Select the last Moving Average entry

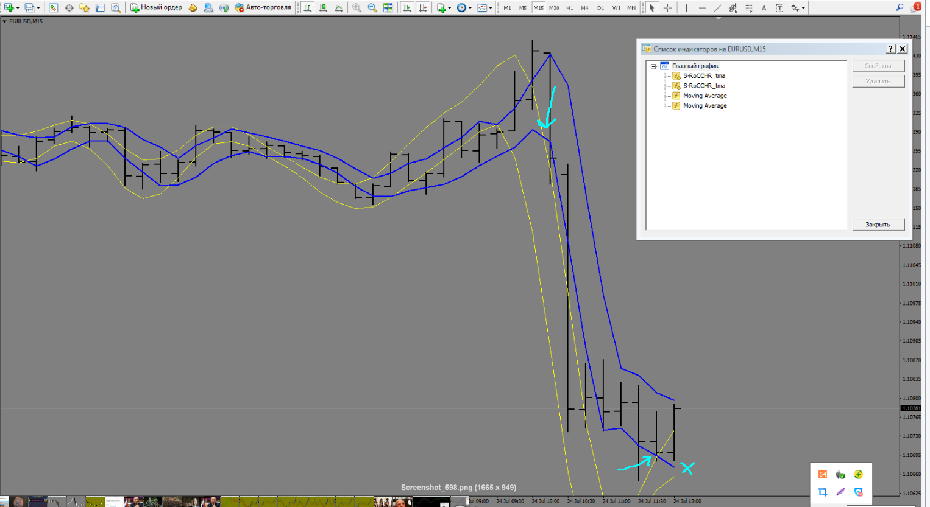click(705, 106)
